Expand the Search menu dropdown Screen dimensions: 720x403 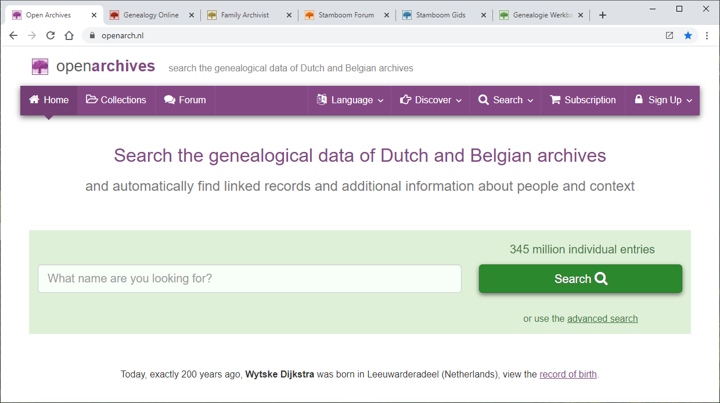pyautogui.click(x=506, y=100)
